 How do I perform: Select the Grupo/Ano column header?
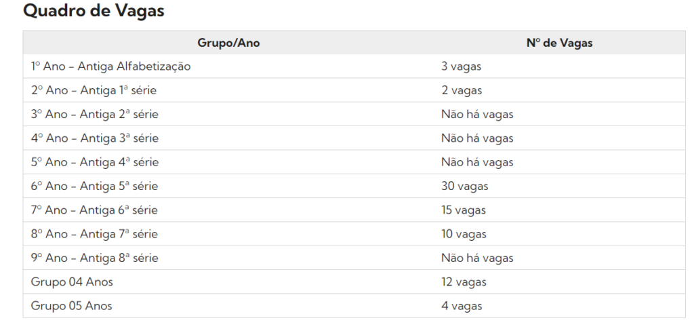(x=228, y=43)
